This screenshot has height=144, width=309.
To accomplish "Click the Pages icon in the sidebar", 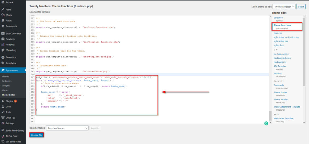I will coord(3,20).
